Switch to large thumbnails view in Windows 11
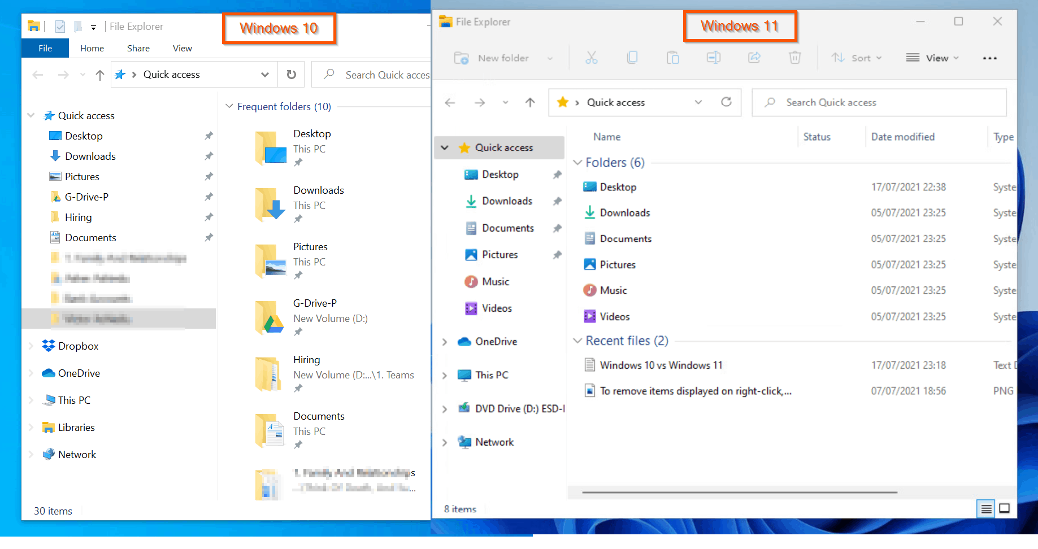1038x549 pixels. [x=1005, y=508]
